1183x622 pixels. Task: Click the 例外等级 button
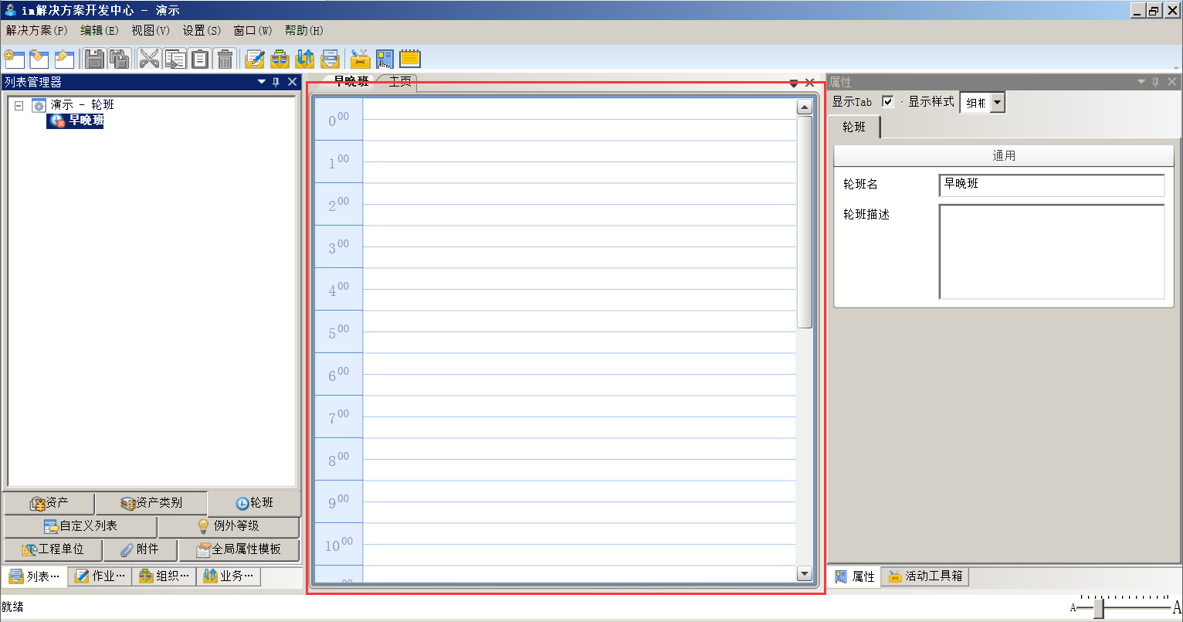229,526
